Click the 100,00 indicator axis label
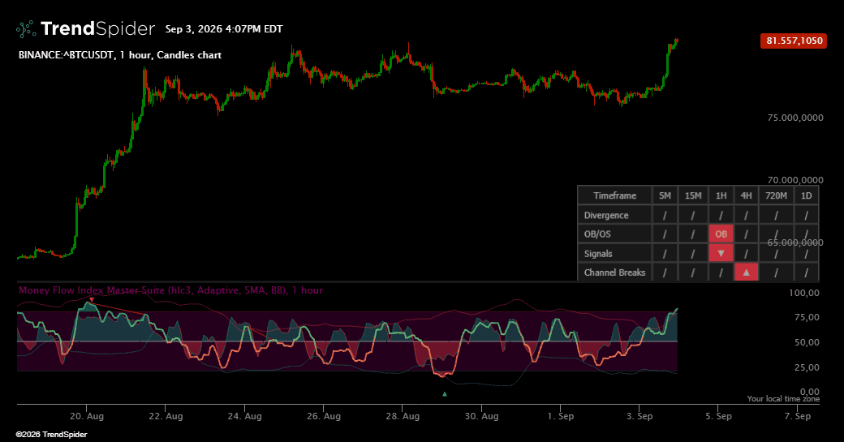844x442 pixels. 804,293
